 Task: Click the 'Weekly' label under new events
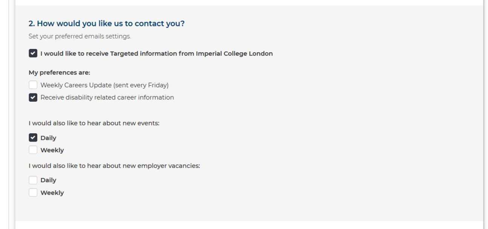coord(52,150)
